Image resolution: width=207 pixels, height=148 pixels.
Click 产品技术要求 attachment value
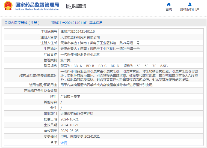tap(70, 96)
